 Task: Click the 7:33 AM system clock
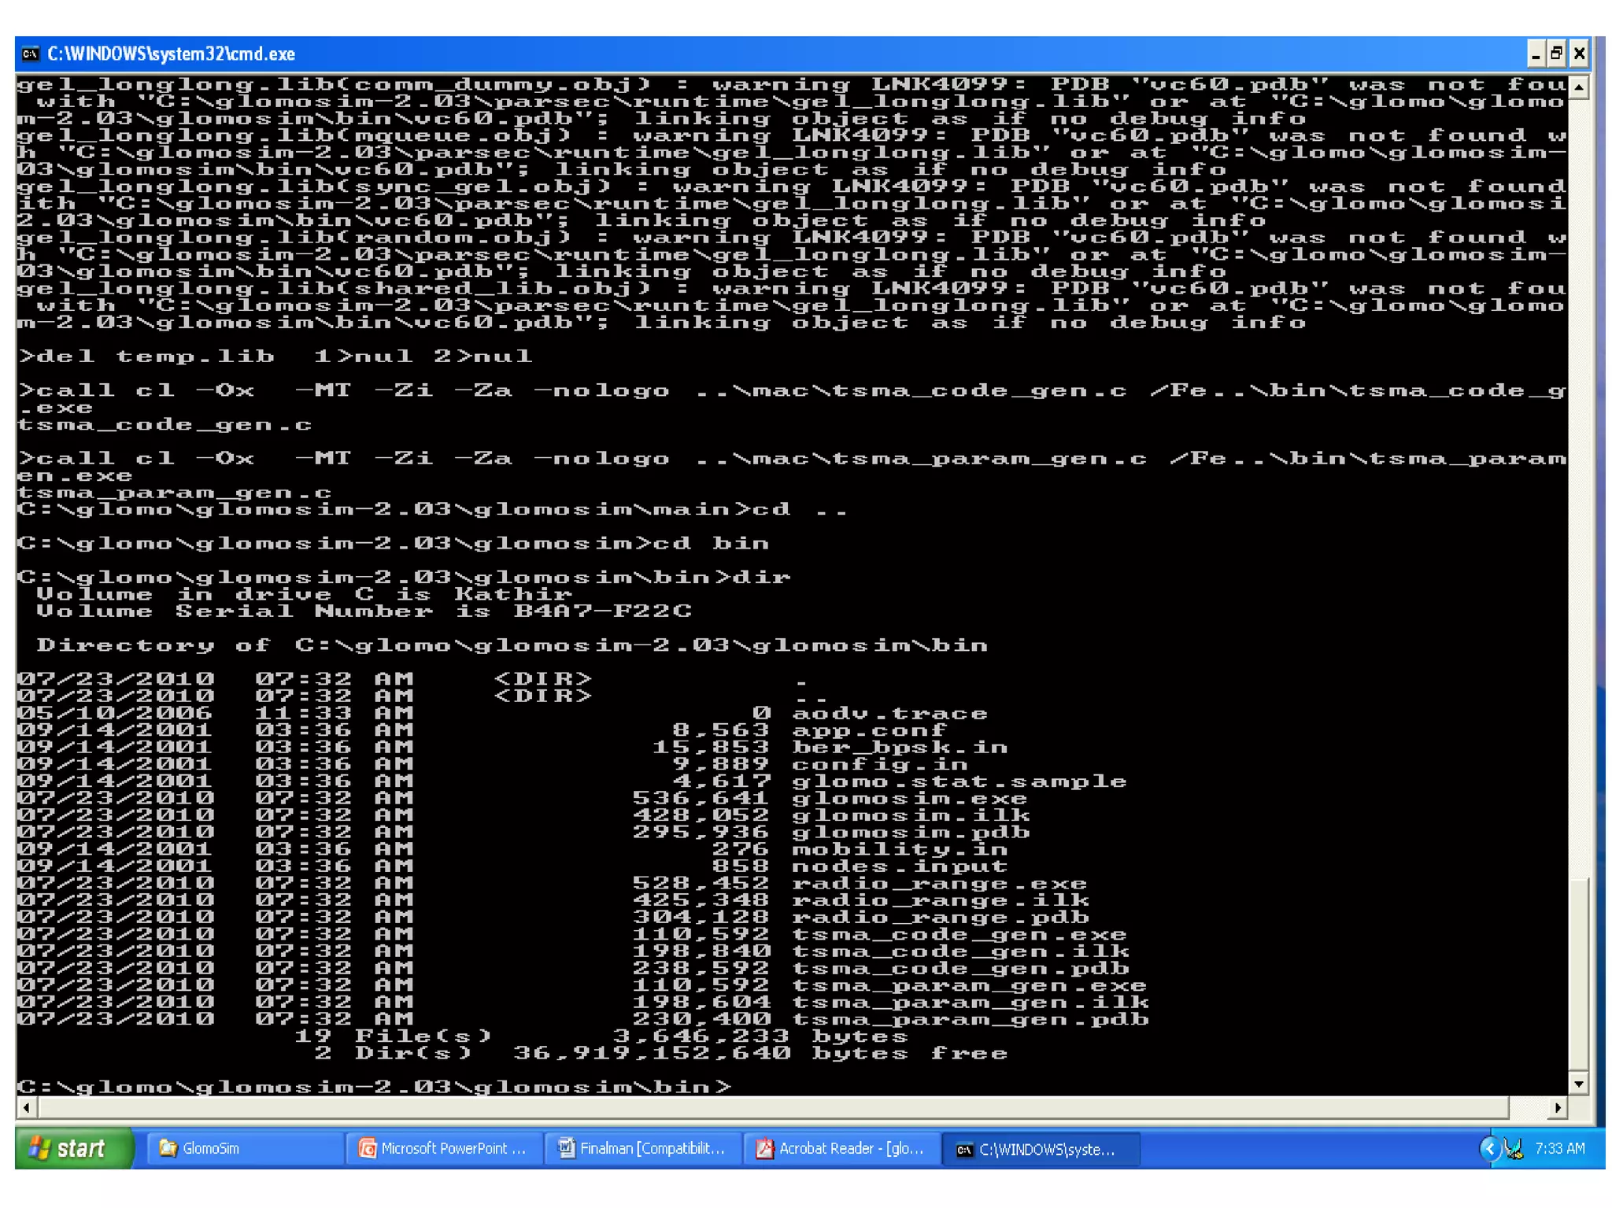coord(1559,1149)
